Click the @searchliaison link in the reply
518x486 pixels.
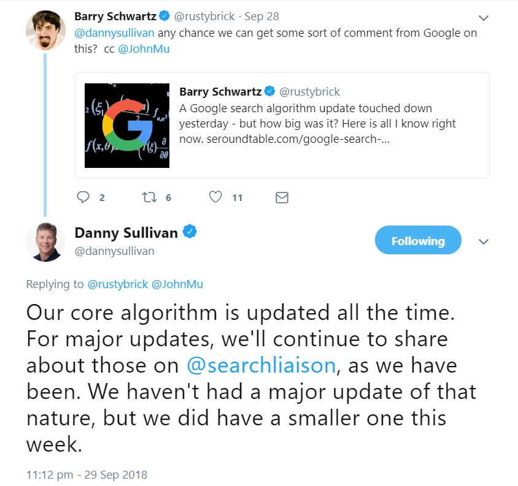tap(261, 365)
